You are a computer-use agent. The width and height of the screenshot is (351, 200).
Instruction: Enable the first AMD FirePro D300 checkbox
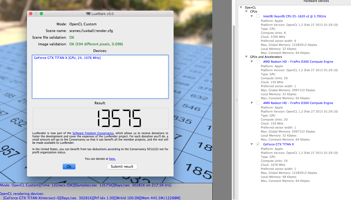tap(258, 62)
